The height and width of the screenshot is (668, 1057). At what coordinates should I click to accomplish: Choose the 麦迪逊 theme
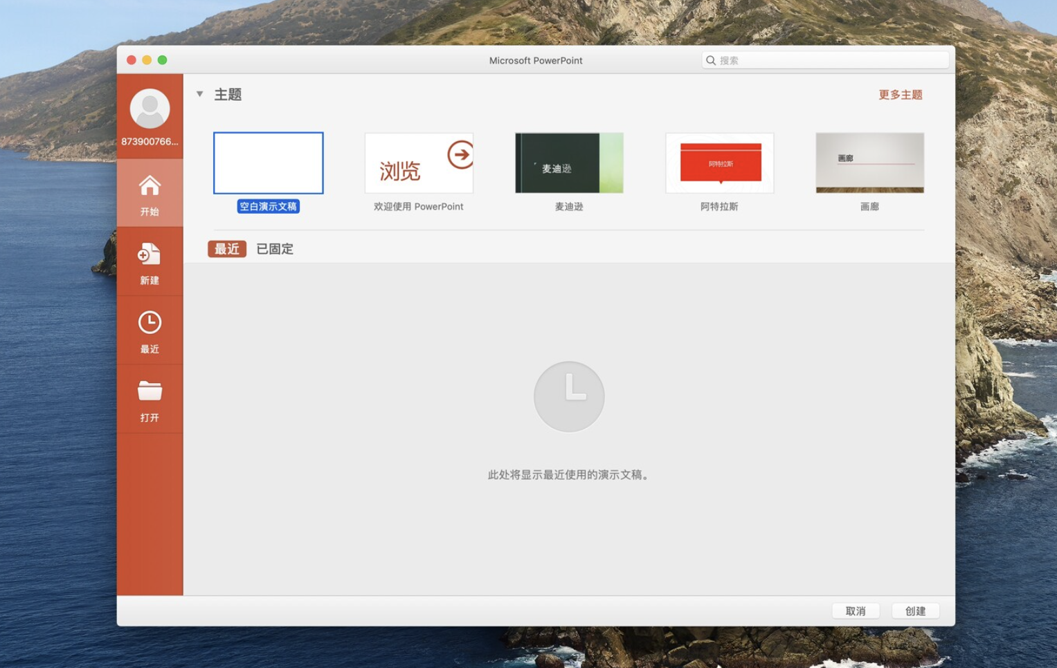(x=568, y=163)
